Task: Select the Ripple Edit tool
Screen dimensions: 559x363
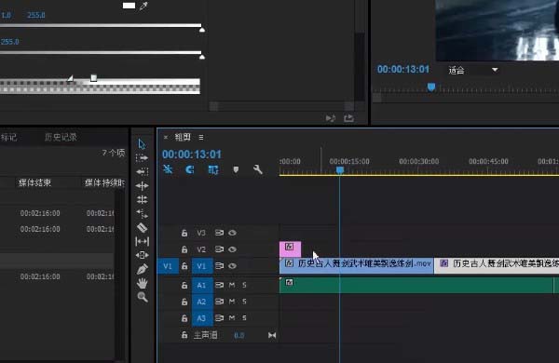Action: tap(142, 185)
